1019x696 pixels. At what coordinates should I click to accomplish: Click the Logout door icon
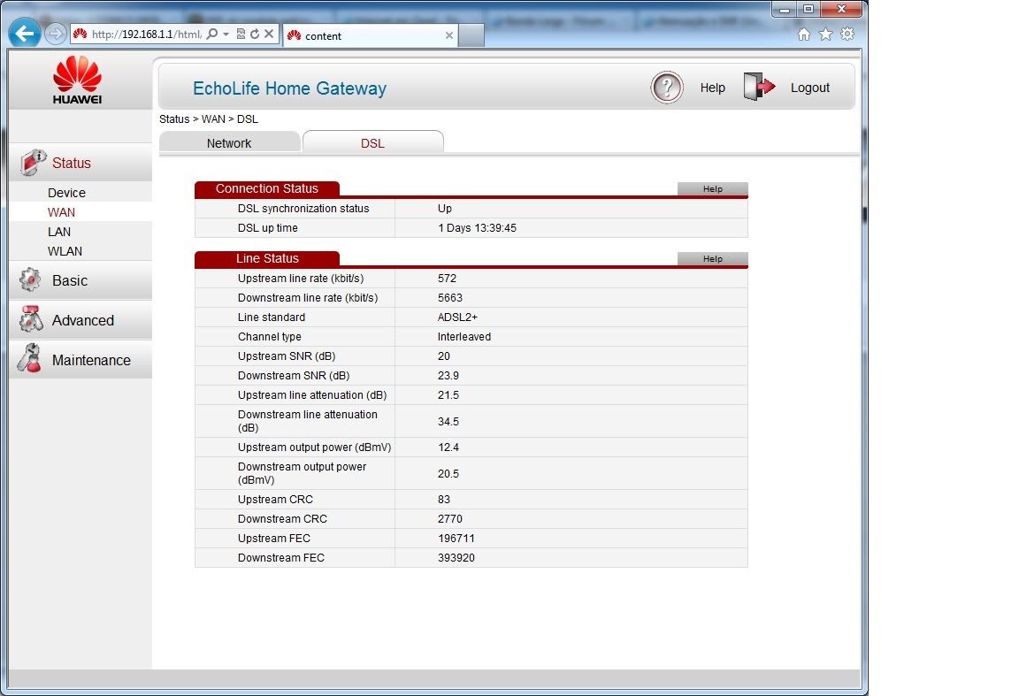point(759,88)
